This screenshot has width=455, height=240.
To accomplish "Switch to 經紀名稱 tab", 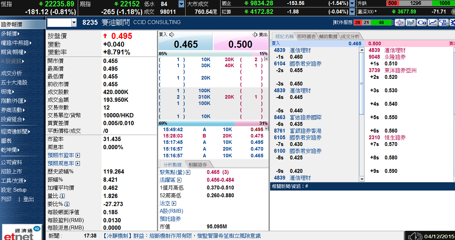I will pos(284,36).
